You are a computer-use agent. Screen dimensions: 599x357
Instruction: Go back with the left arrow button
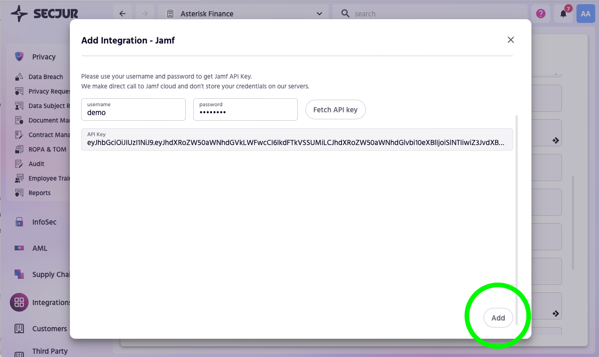click(122, 14)
